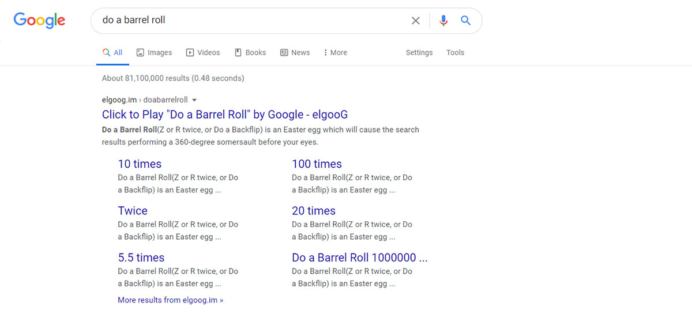Expand the More menu
The height and width of the screenshot is (314, 692).
(x=335, y=52)
